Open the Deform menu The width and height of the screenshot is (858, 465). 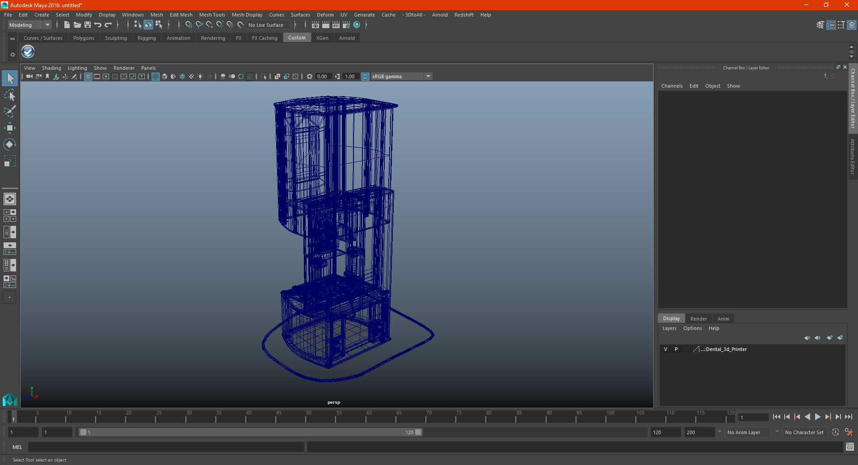(325, 15)
